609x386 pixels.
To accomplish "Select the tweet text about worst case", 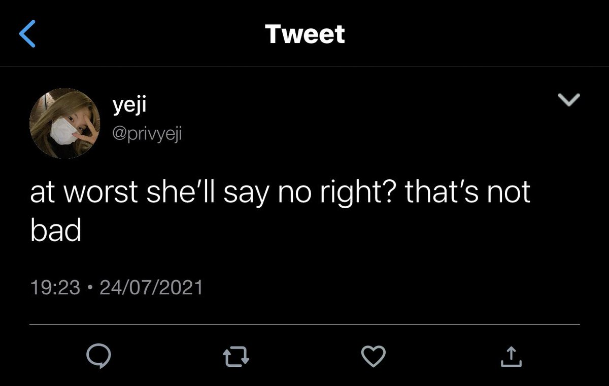I will click(280, 213).
